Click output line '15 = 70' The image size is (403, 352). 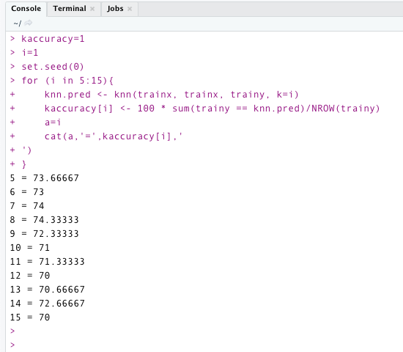tap(30, 318)
